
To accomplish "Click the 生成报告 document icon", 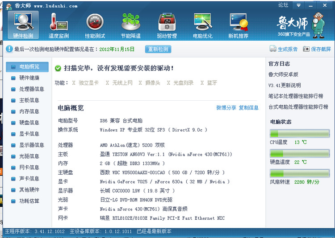I will click(273, 49).
